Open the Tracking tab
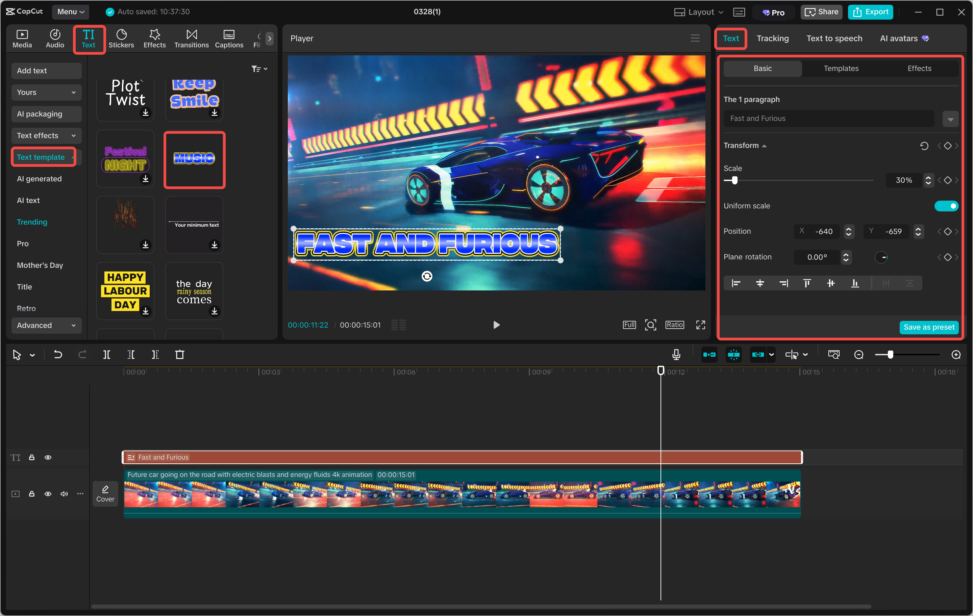 (x=773, y=38)
